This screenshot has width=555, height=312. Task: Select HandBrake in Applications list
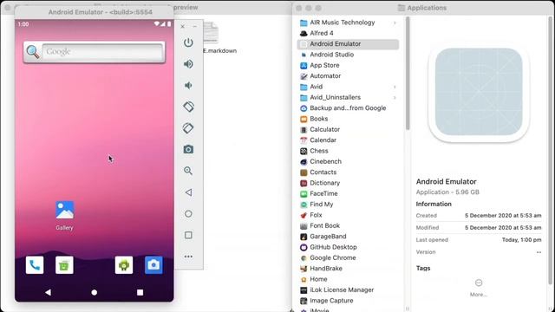348,269
